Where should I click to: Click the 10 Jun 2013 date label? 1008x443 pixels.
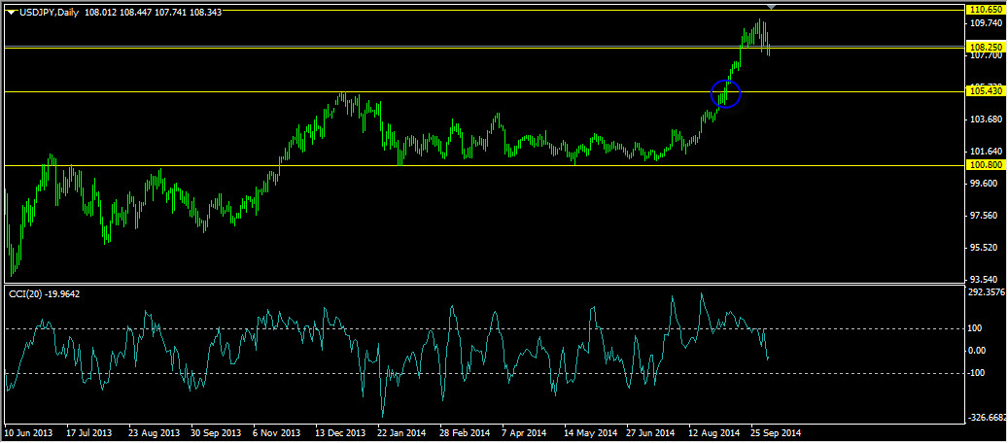pos(31,432)
